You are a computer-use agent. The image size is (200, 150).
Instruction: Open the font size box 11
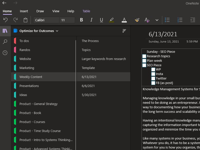click(x=67, y=20)
